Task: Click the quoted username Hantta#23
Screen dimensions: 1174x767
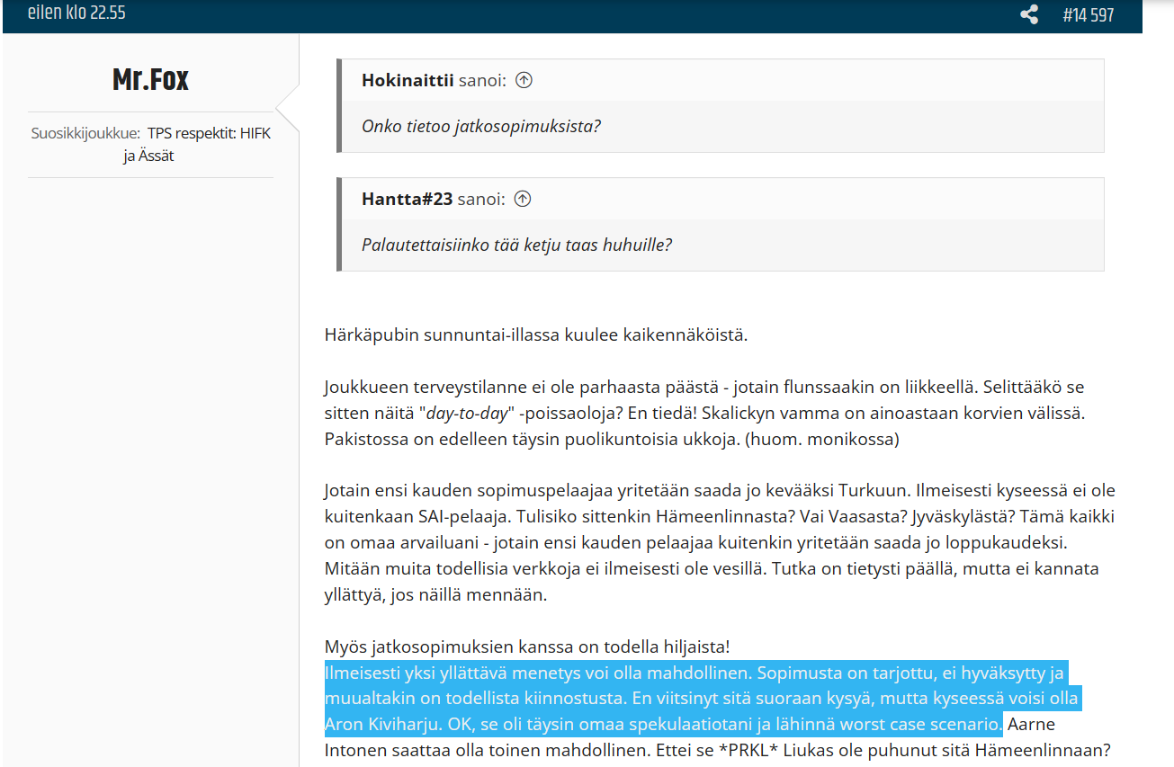Action: pyautogui.click(x=407, y=199)
